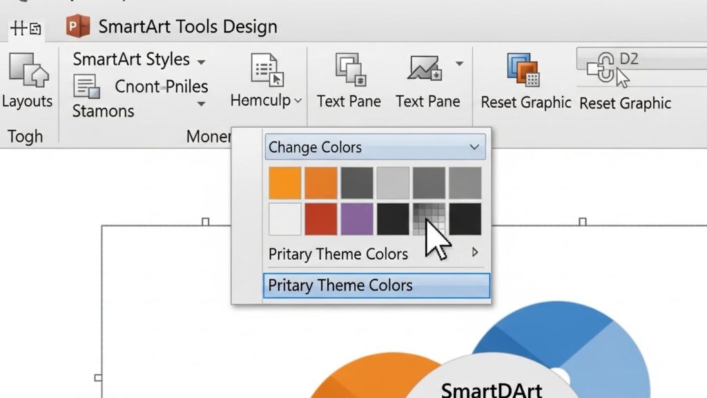Expand the Stamons dropdown arrow
The width and height of the screenshot is (707, 398).
point(201,104)
